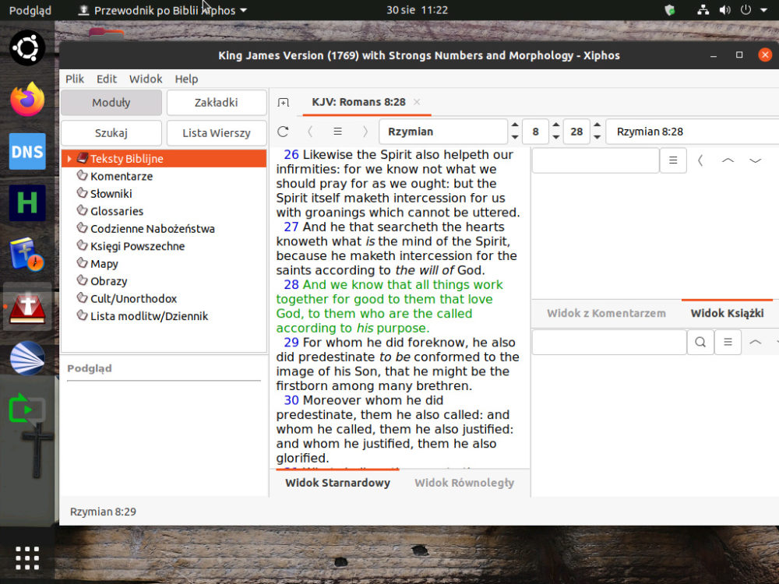
Task: Click commentary pane up chevron
Action: pyautogui.click(x=728, y=160)
